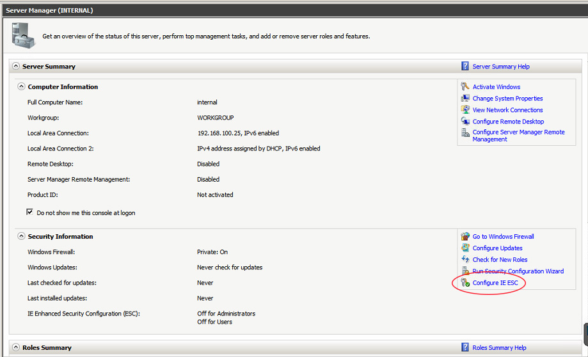Click the Run Security Configuration Wizard icon
The height and width of the screenshot is (357, 588).
[465, 271]
